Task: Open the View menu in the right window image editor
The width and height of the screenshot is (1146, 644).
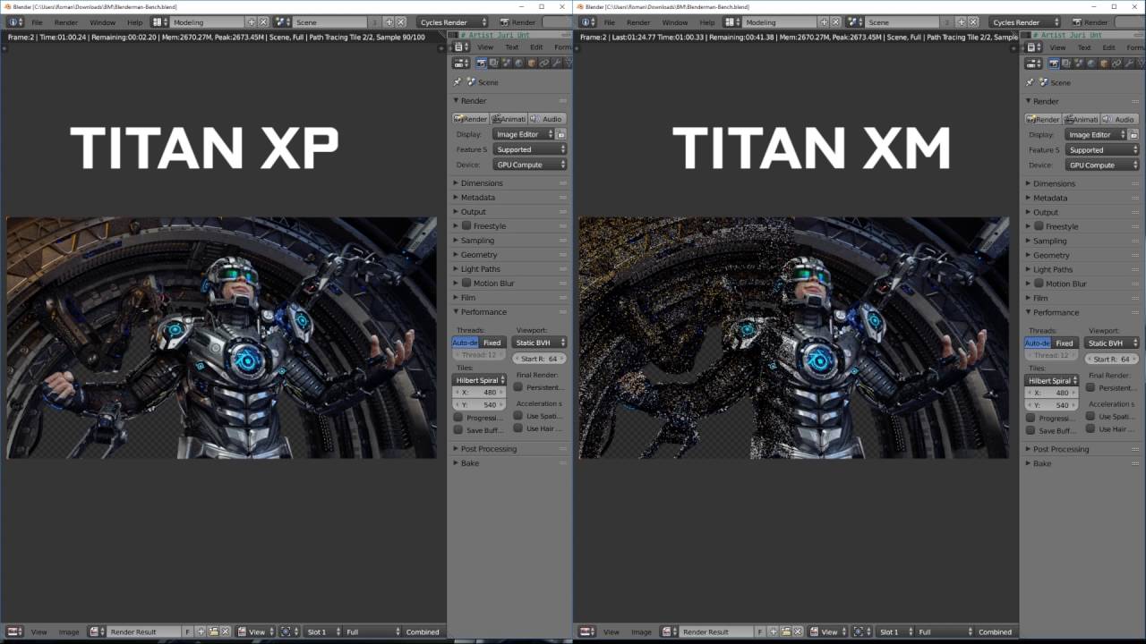Action: coord(611,631)
